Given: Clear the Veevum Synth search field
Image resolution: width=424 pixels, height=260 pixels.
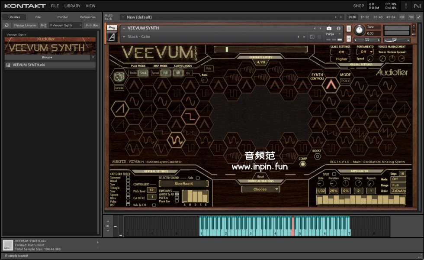Looking at the screenshot, I should (x=80, y=25).
